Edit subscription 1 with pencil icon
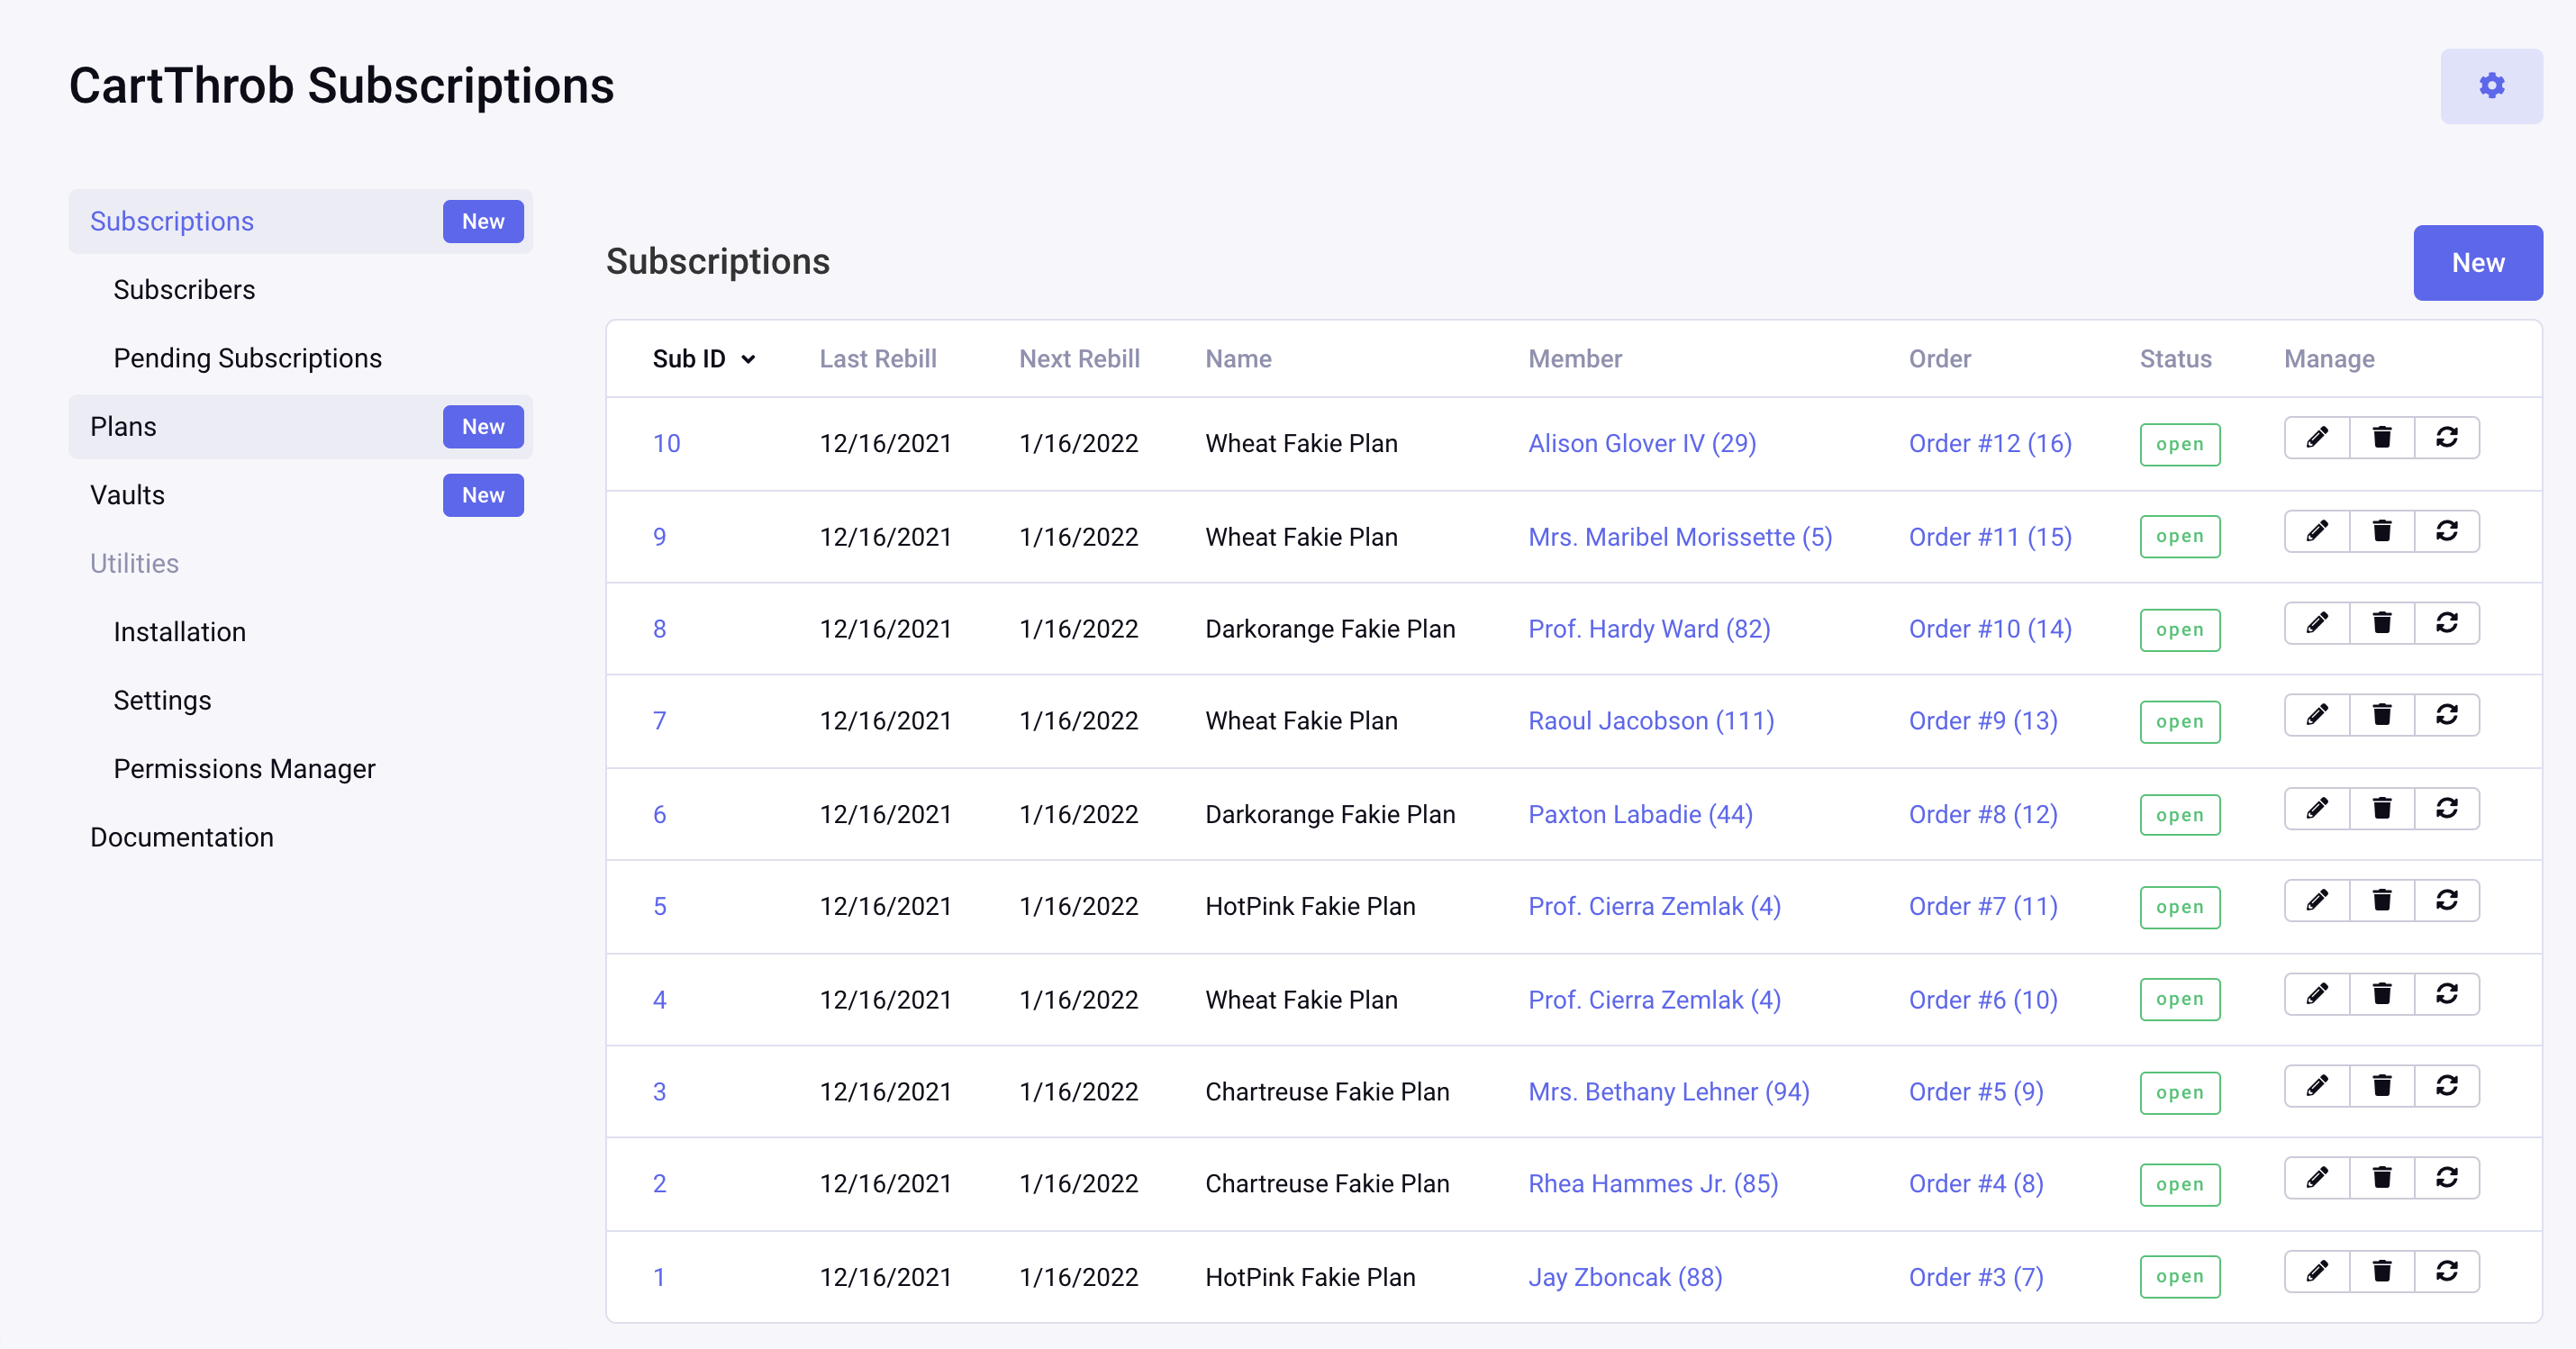 2317,1272
